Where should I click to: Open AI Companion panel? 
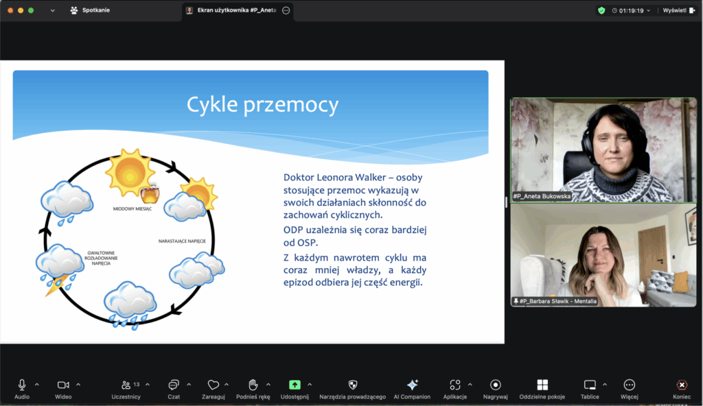point(412,385)
